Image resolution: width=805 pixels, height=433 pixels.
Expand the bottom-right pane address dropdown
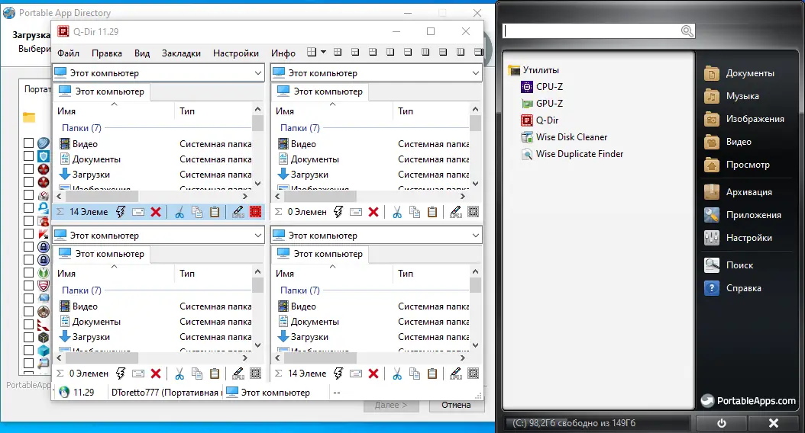(475, 236)
